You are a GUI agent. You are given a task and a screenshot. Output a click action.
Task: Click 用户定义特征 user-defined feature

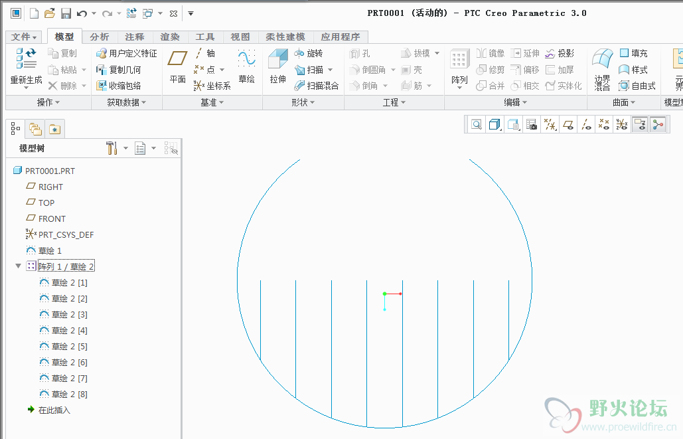(x=126, y=53)
